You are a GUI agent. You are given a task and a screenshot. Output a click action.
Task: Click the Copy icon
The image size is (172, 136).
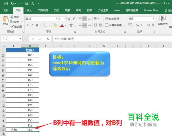tap(12, 22)
